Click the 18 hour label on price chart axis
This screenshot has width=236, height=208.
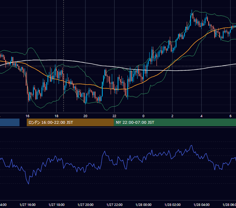[x=56, y=116]
